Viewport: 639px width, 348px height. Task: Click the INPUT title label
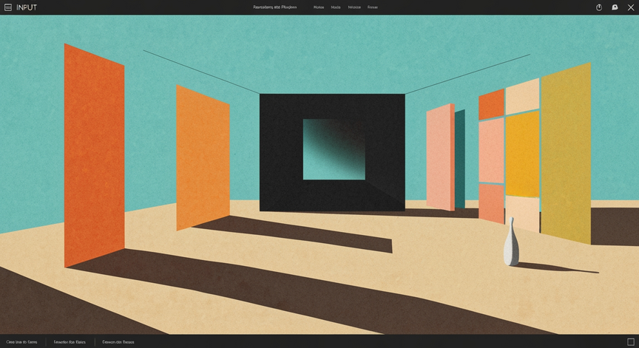(x=27, y=7)
